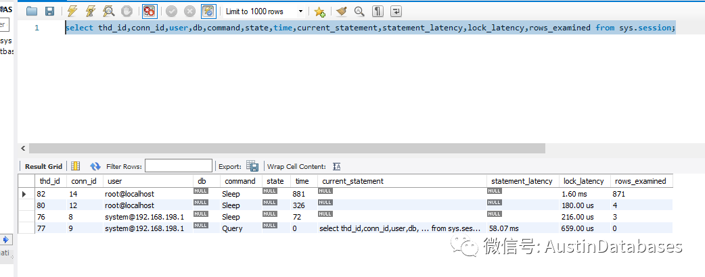The image size is (705, 277).
Task: Select the row with thd_id 82
Action: pyautogui.click(x=345, y=194)
